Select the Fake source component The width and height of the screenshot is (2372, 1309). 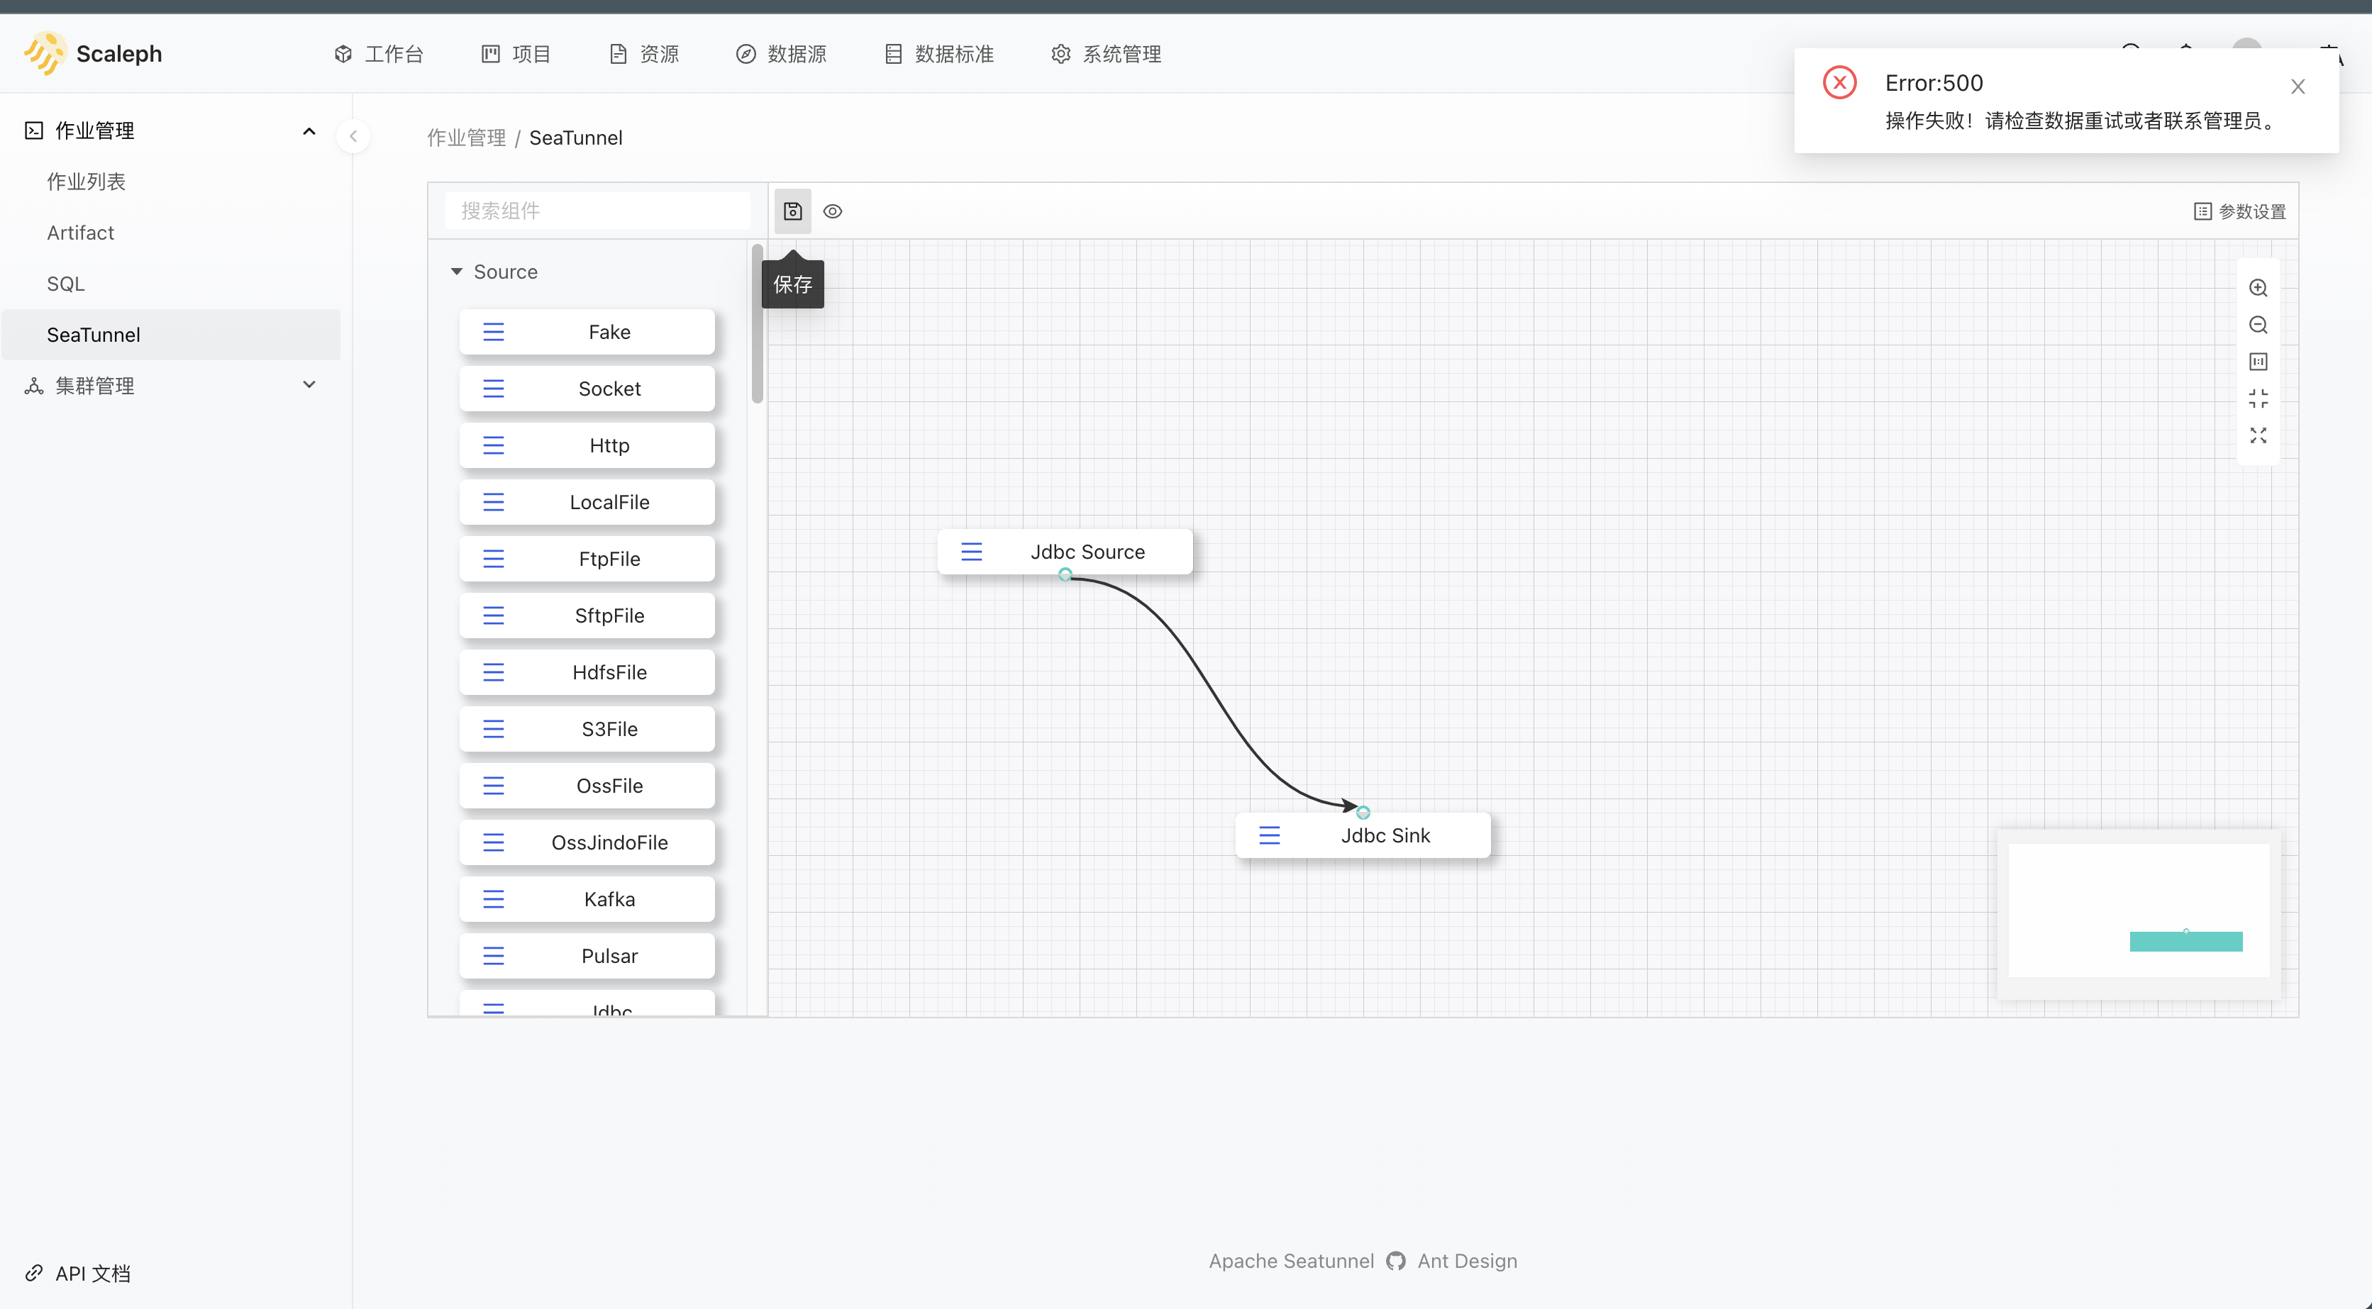pos(587,331)
